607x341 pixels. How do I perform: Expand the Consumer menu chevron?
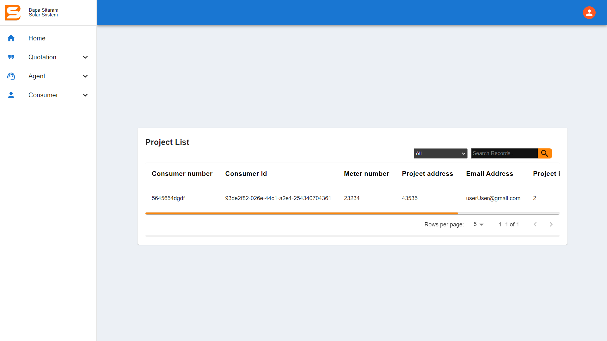click(x=85, y=95)
